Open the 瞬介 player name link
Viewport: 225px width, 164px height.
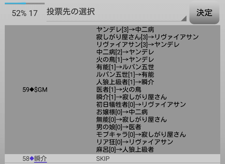tap(41, 159)
